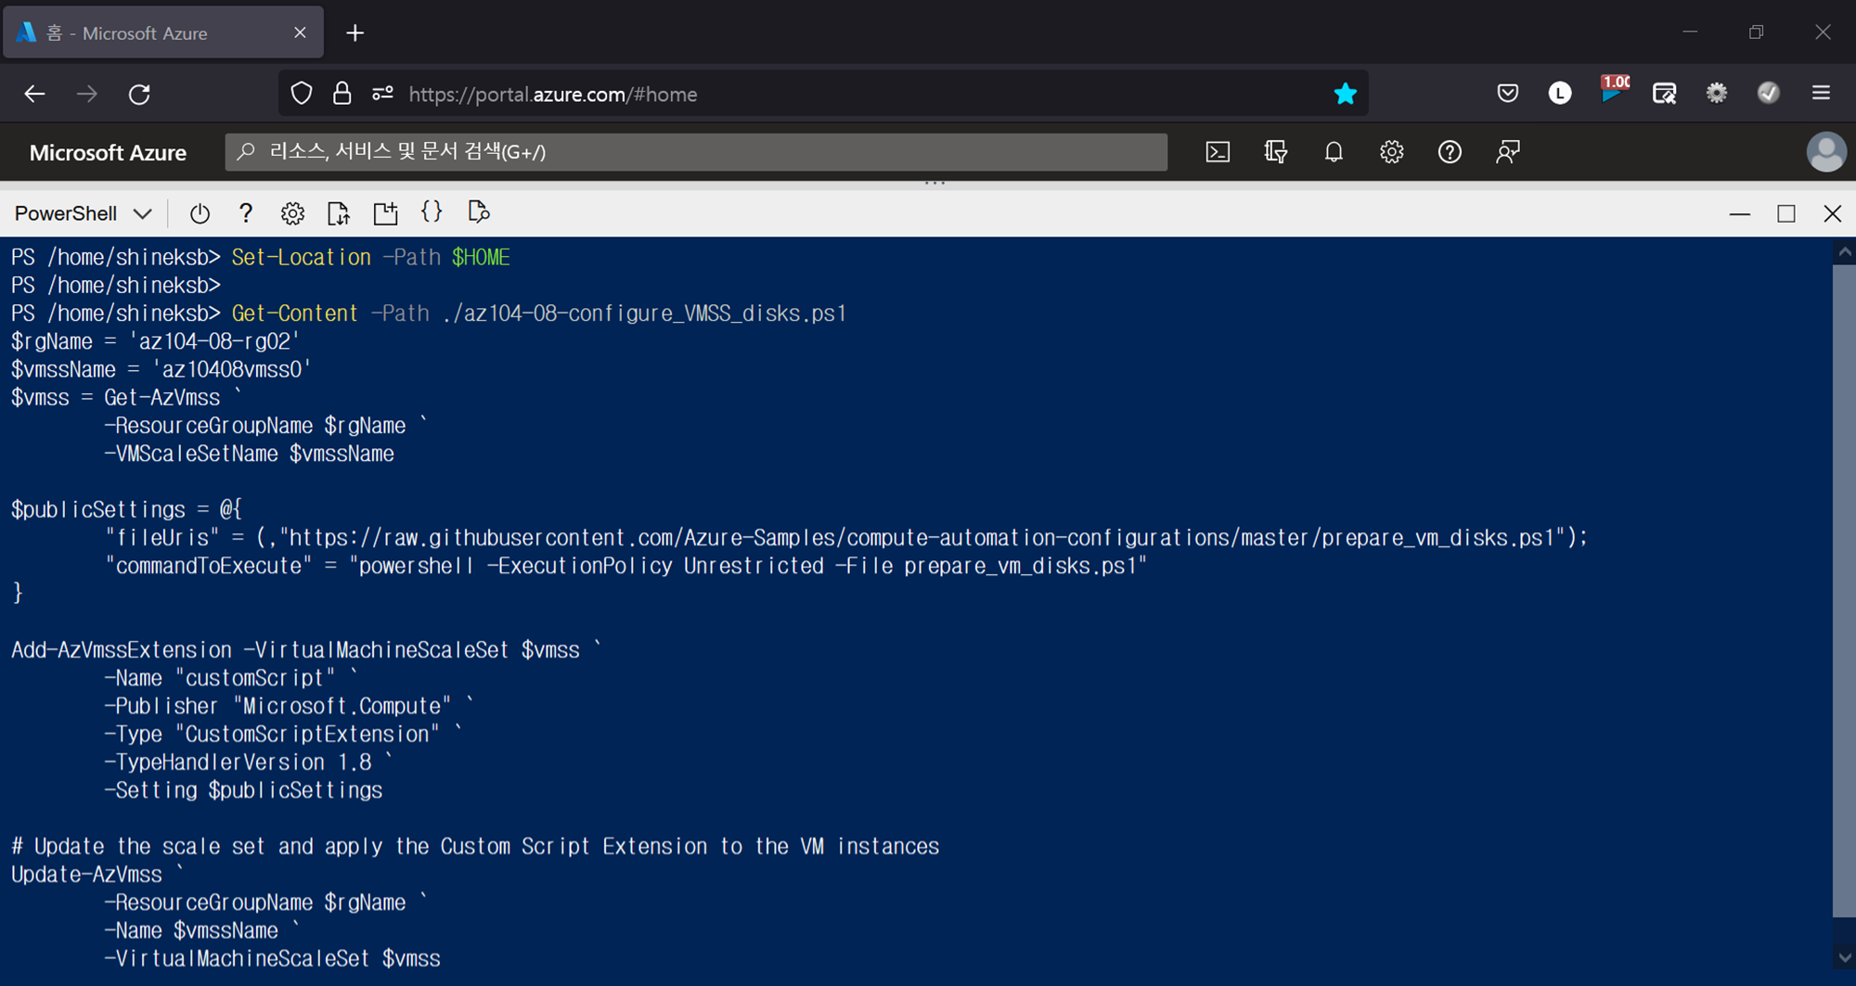Image resolution: width=1856 pixels, height=986 pixels.
Task: Click the terminal scrollbar thumb
Action: click(1844, 591)
